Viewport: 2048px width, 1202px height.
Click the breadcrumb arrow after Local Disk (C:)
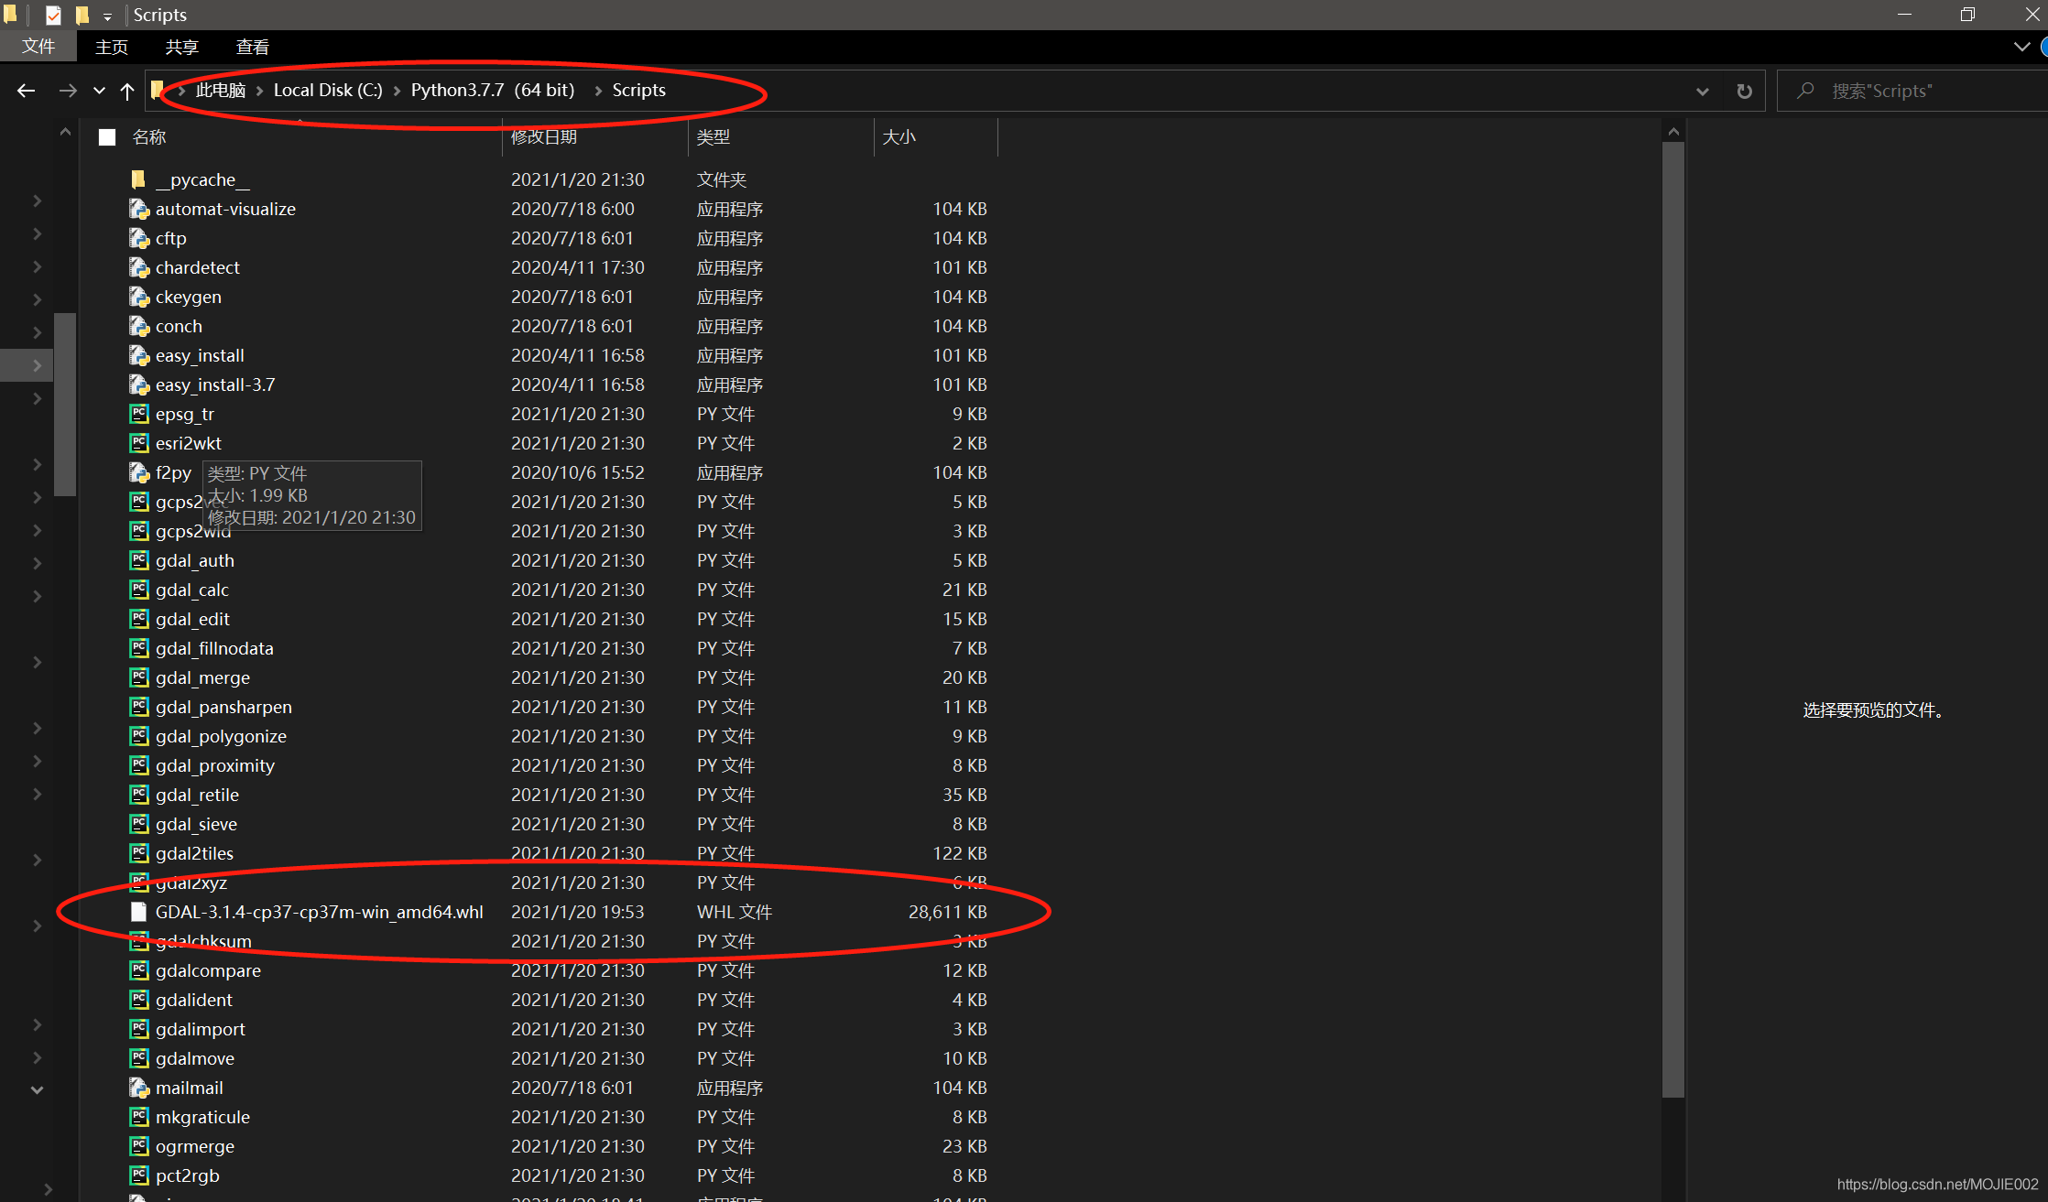[397, 91]
